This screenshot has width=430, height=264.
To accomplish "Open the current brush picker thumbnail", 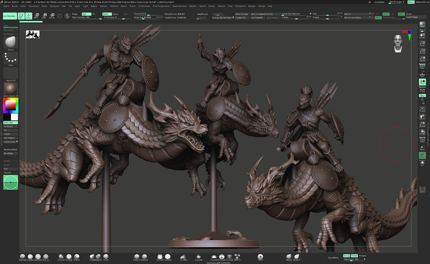I will 10,41.
